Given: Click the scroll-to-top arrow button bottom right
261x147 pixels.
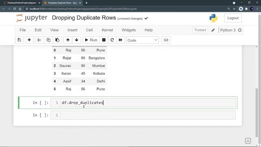Looking at the screenshot, I should pyautogui.click(x=248, y=140).
